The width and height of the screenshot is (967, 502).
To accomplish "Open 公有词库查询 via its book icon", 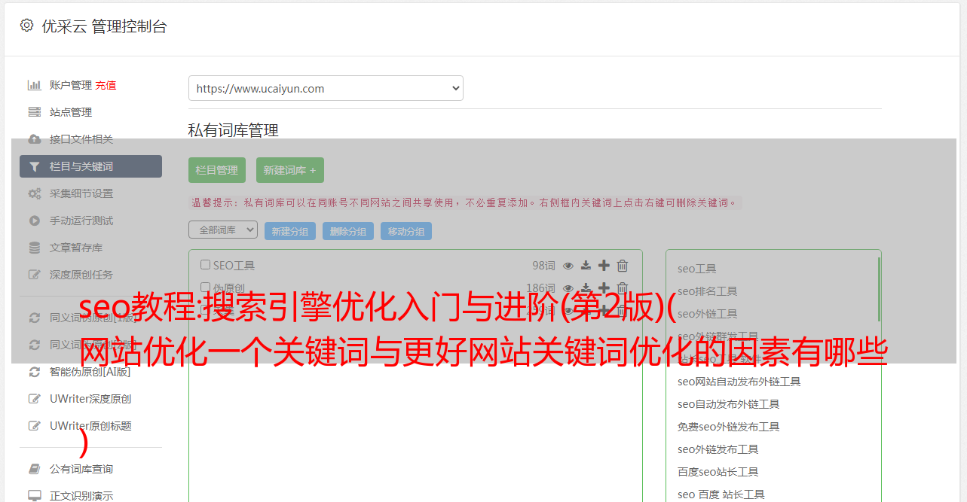I will [34, 469].
